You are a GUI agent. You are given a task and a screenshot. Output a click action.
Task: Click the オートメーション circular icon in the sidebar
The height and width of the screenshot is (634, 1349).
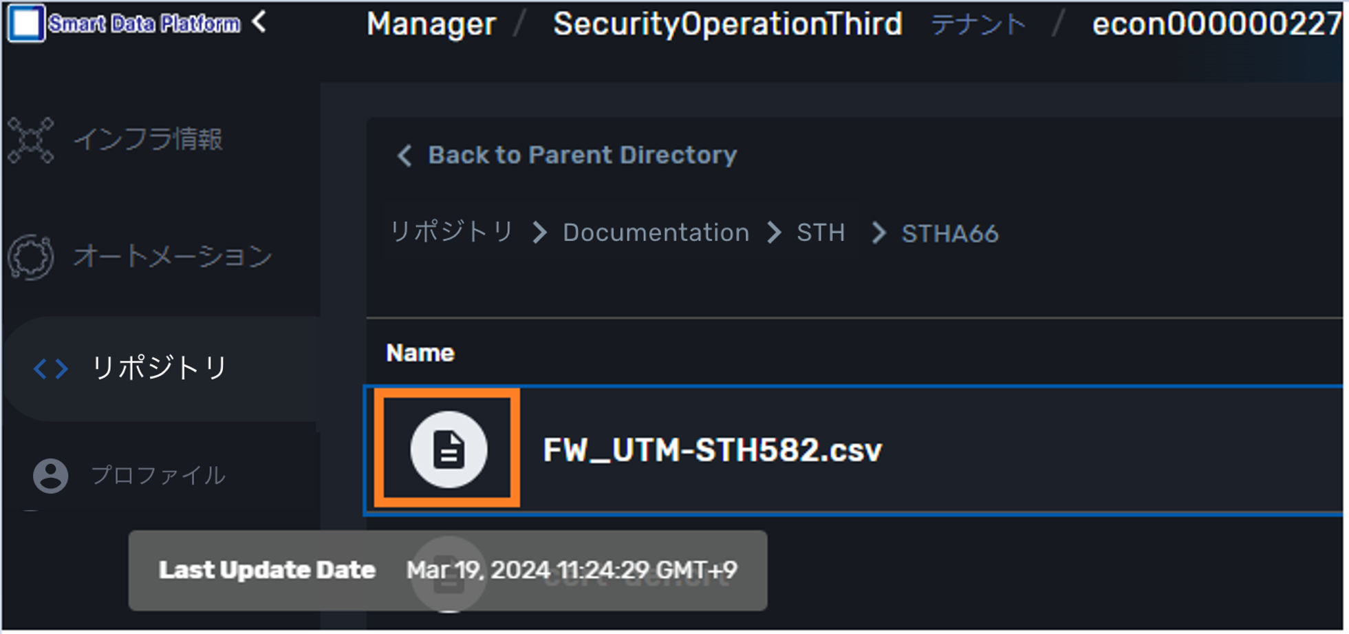tap(31, 257)
